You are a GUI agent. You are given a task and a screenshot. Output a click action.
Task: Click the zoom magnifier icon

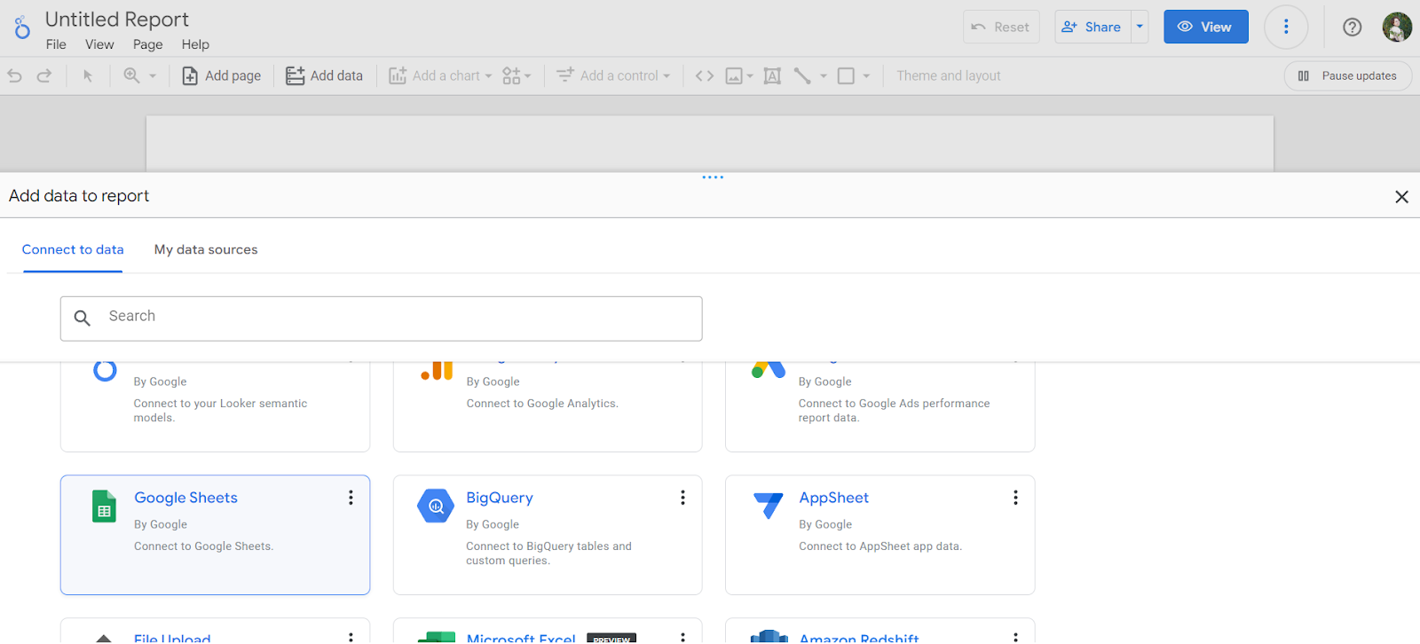131,75
